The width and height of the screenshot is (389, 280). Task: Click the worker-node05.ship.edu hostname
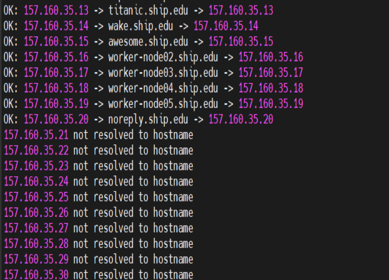tap(163, 104)
